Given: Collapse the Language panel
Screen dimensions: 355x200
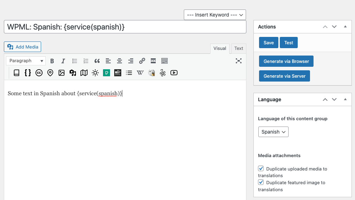Looking at the screenshot, I should [345, 99].
